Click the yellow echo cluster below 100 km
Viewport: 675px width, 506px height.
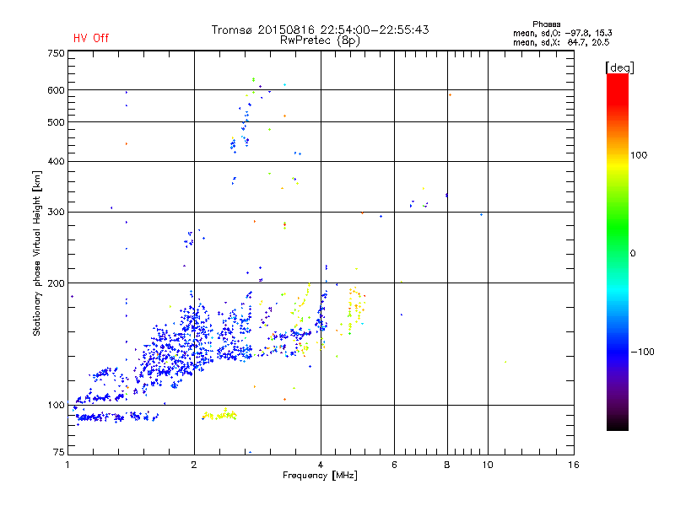click(219, 415)
